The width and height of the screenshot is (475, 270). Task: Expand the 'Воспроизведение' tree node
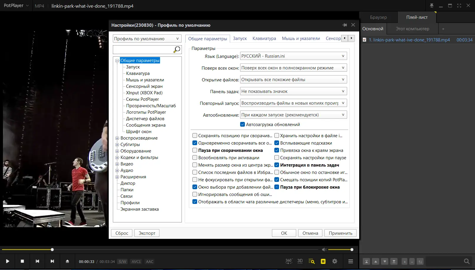[x=117, y=138]
